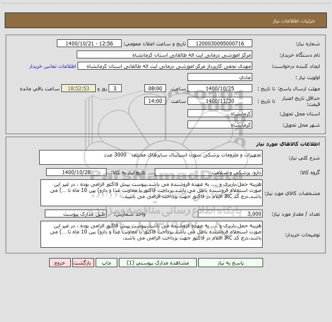Viewport: 332px width, 322px height.
Task: Click the واحد شمارش field طبق مدارک پیوست
Action: pos(75,214)
